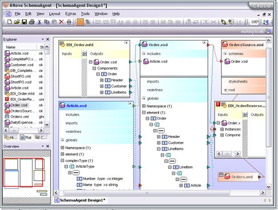Viewport: 278px width, 210px height.
Task: Collapse Order.xsd node in EDI_Order.mfd outputs
Action: 91,62
